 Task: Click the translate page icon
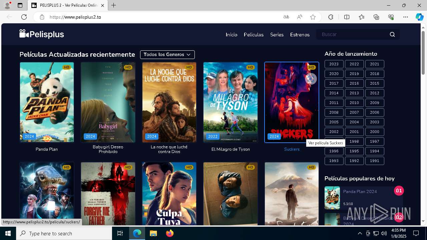pos(286,17)
